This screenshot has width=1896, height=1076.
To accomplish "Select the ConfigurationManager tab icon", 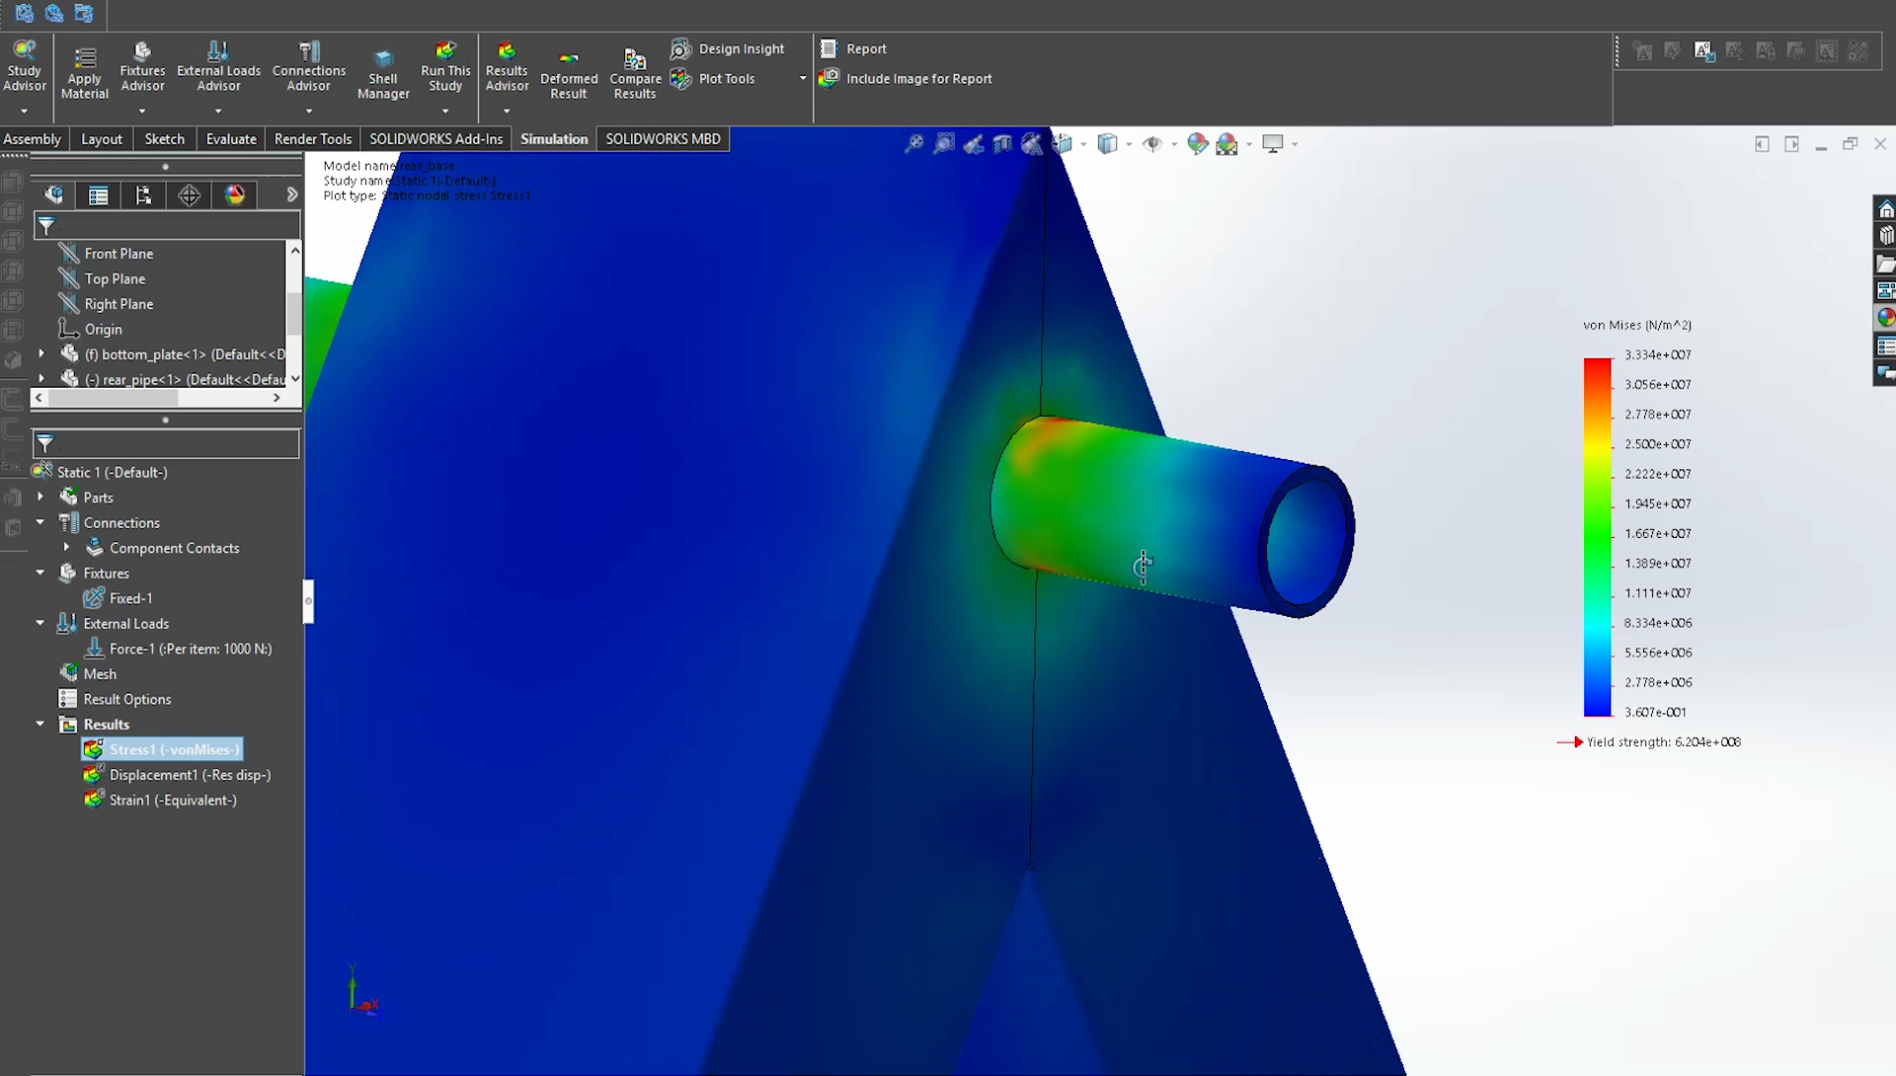I will (143, 195).
